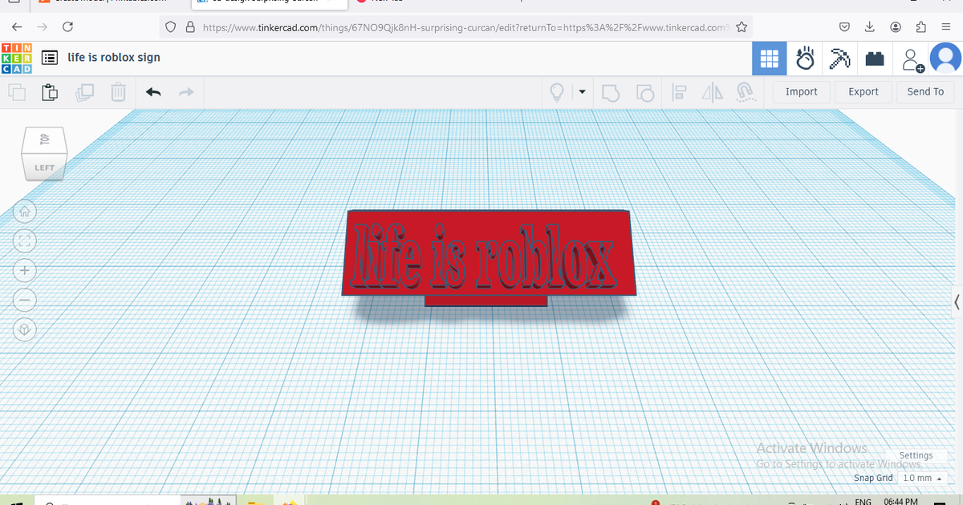
Task: Click the Export button
Action: tap(863, 91)
